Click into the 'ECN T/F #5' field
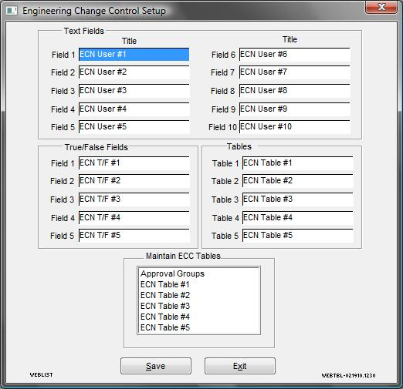The image size is (403, 389). click(x=134, y=236)
